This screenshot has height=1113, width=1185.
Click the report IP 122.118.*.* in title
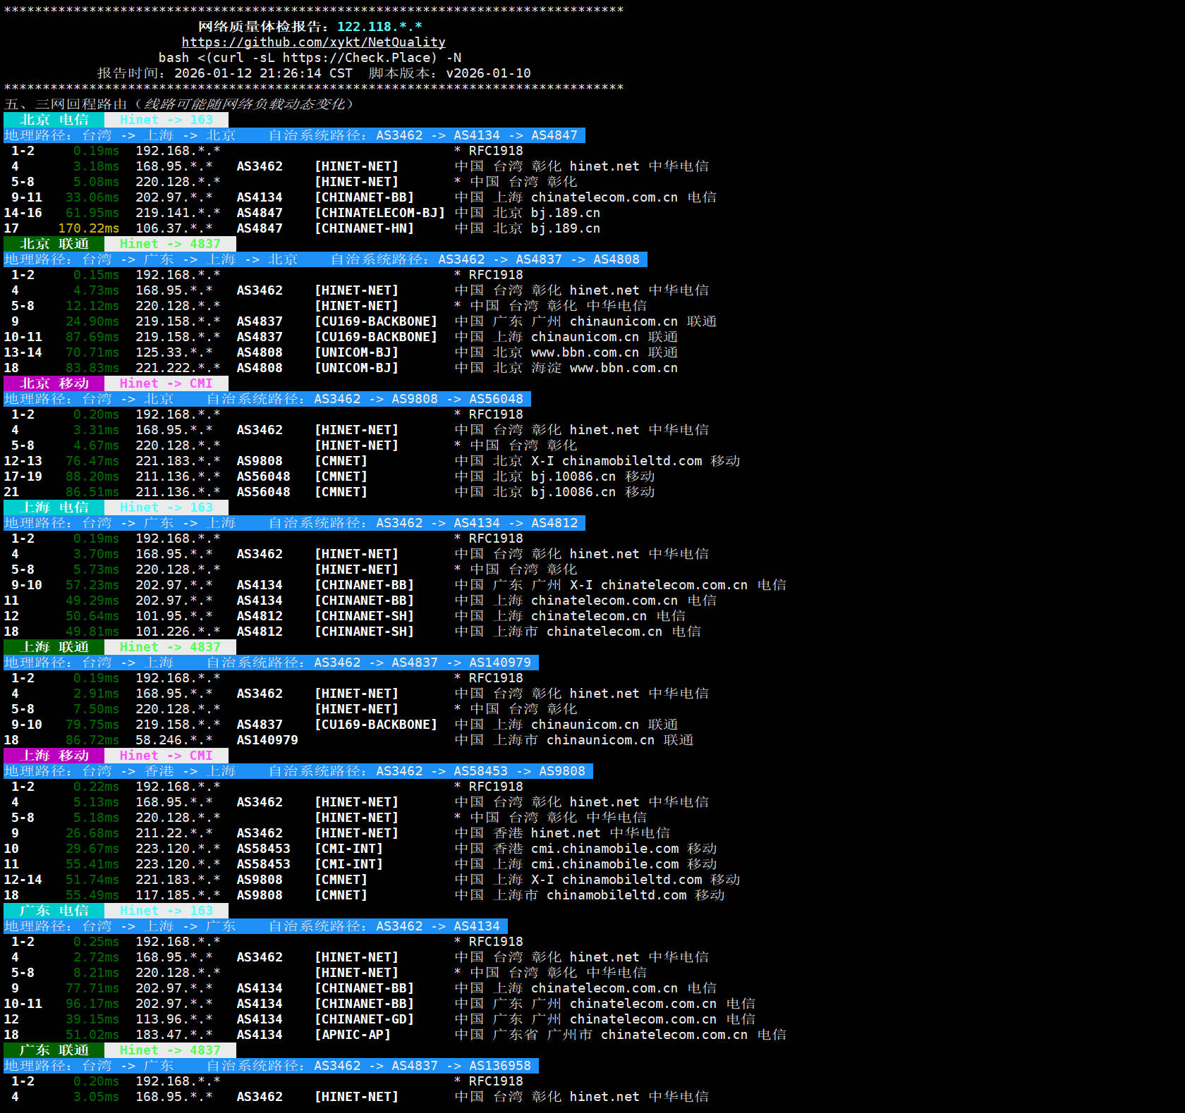coord(379,27)
